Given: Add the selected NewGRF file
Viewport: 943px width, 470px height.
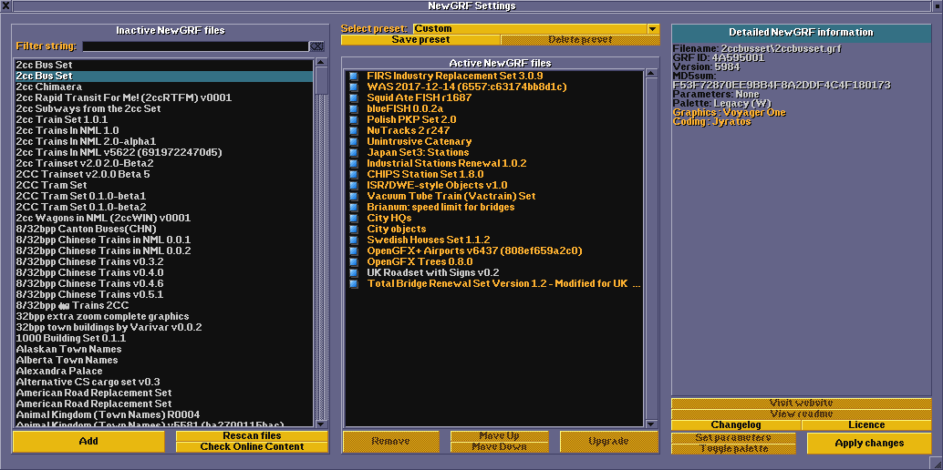Looking at the screenshot, I should [88, 441].
